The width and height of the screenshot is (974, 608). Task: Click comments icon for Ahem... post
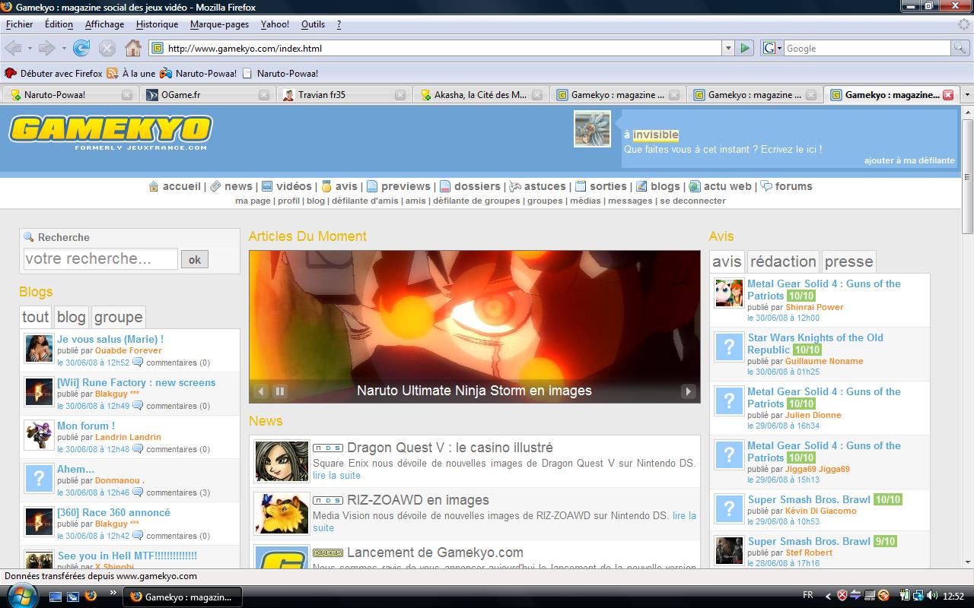138,492
